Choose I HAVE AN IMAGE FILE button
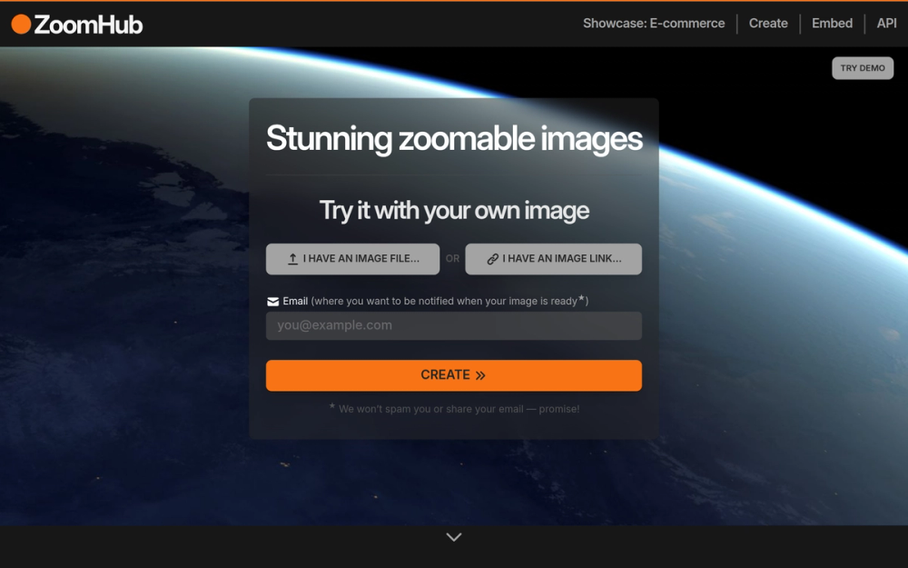This screenshot has width=908, height=568. coord(352,258)
